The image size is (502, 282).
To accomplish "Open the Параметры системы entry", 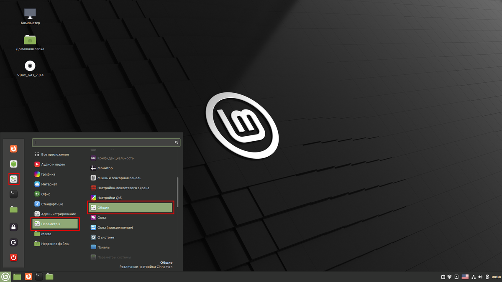I will (131, 257).
